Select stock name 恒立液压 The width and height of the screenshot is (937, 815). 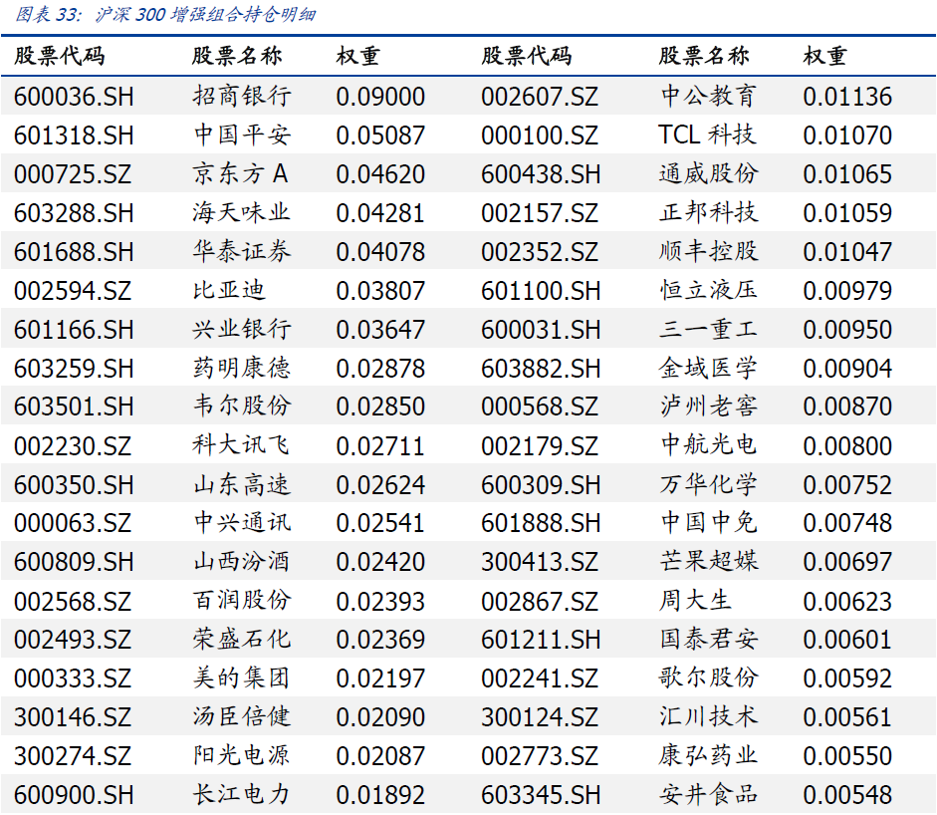tap(709, 290)
